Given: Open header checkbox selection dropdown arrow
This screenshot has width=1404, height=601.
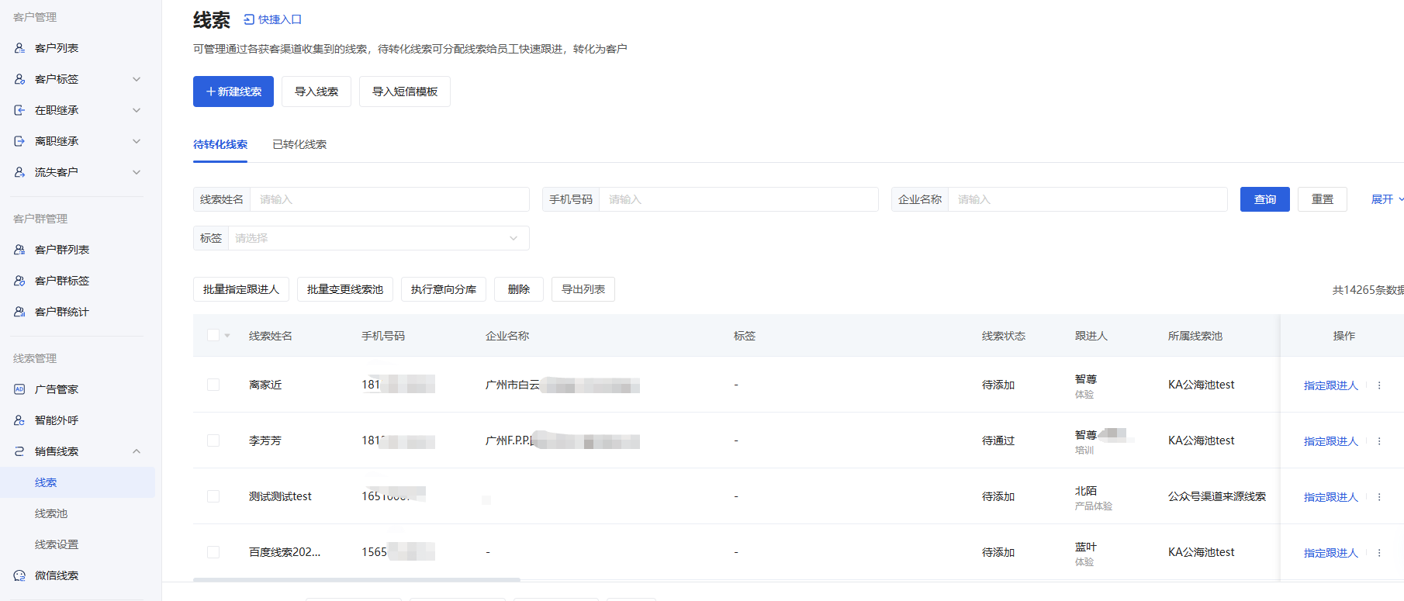Looking at the screenshot, I should tap(227, 336).
